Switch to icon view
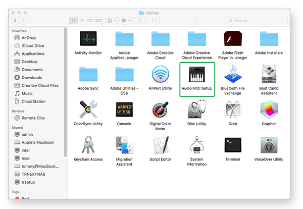303x209 pixels. pyautogui.click(x=73, y=21)
